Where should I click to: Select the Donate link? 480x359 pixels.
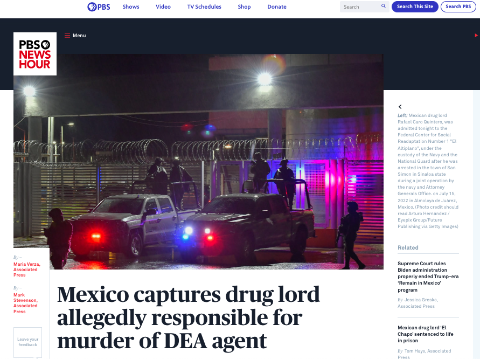coord(277,7)
